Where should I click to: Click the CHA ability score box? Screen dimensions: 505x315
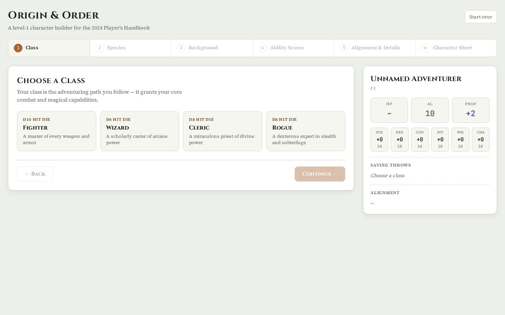[x=481, y=139]
